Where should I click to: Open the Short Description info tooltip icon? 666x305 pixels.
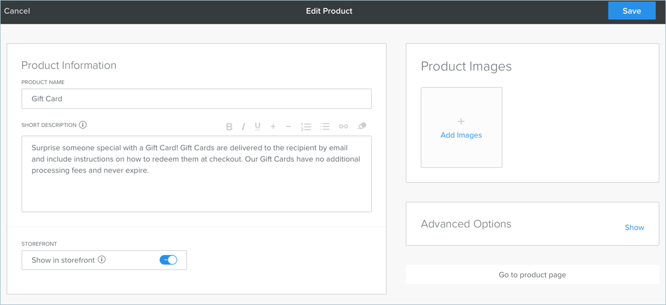coord(83,125)
